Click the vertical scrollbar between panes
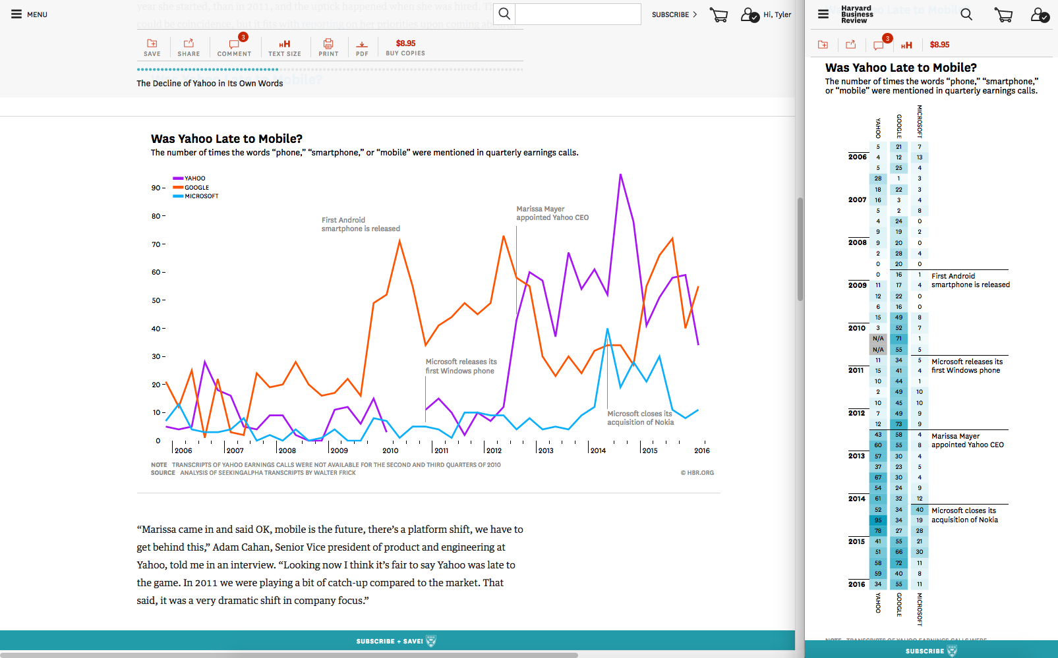Screen dimensions: 1058x658 click(800, 249)
